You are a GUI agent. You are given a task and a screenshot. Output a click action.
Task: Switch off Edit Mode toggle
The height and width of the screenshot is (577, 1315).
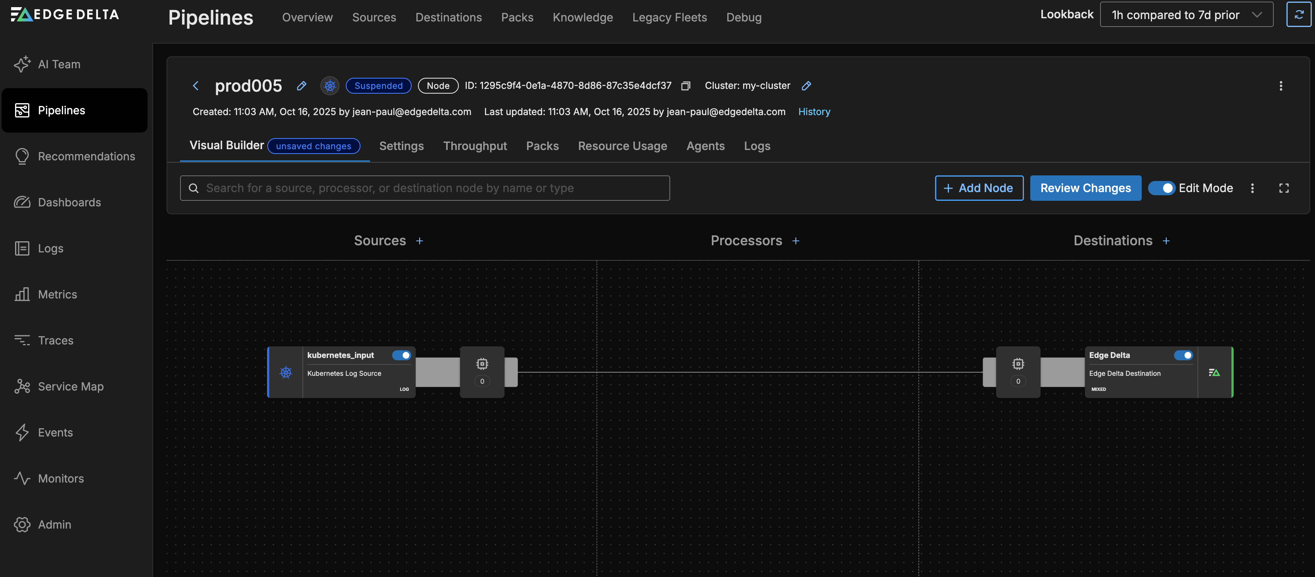(1162, 188)
